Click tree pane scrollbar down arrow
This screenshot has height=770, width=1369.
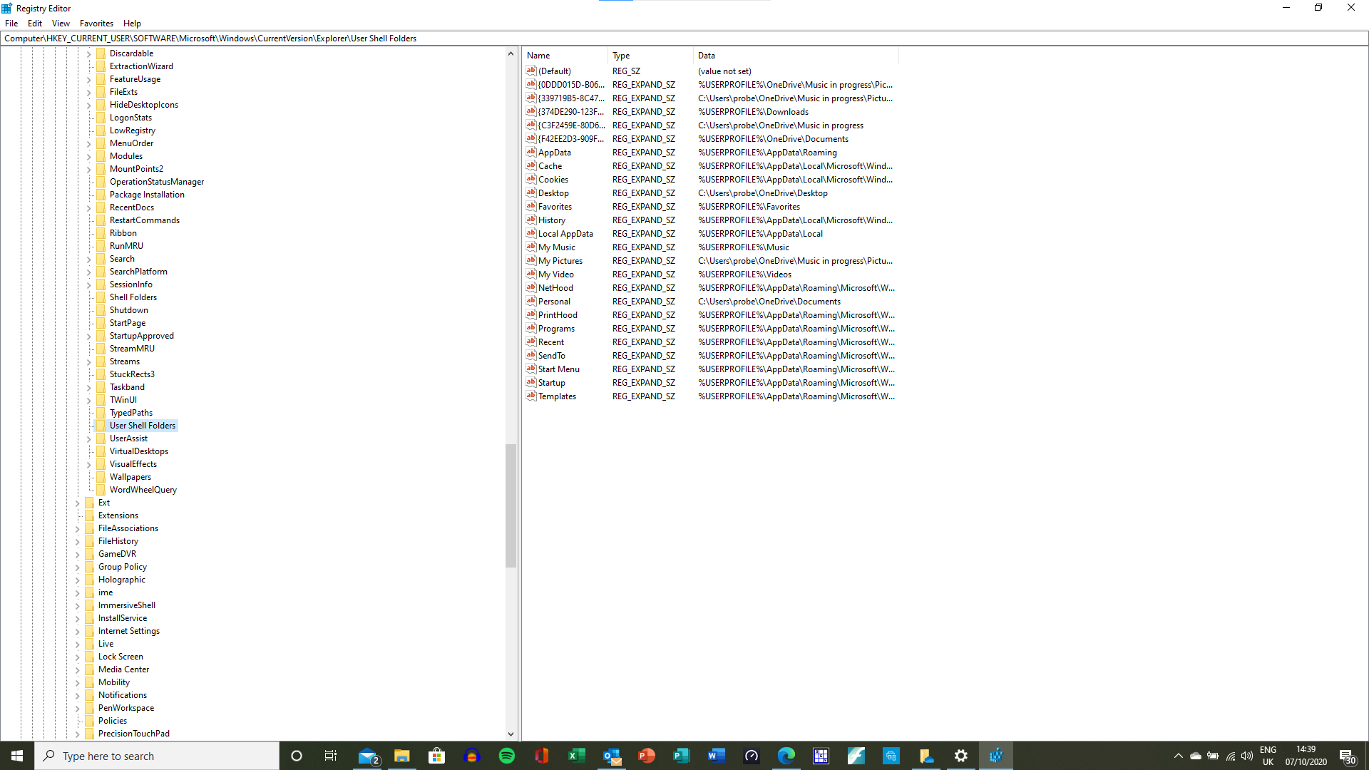click(511, 734)
